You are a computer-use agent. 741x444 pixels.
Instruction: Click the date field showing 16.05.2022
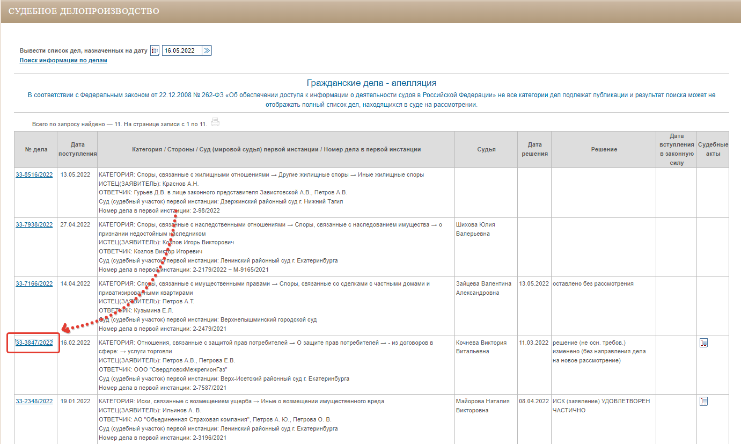pos(182,50)
